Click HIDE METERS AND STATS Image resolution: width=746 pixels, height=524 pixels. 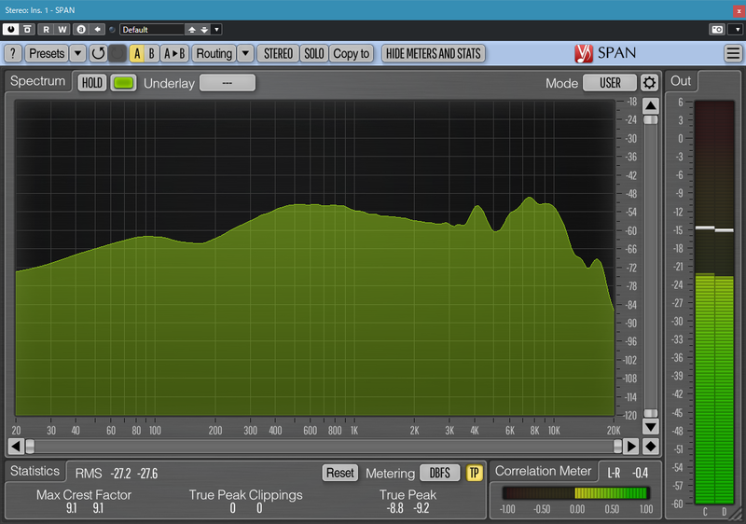pyautogui.click(x=434, y=54)
